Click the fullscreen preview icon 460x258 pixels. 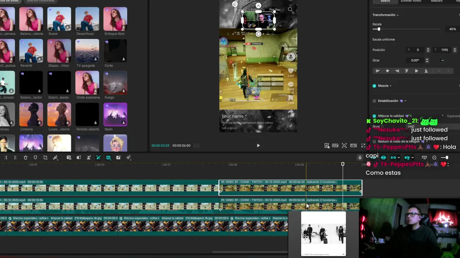pos(363,145)
